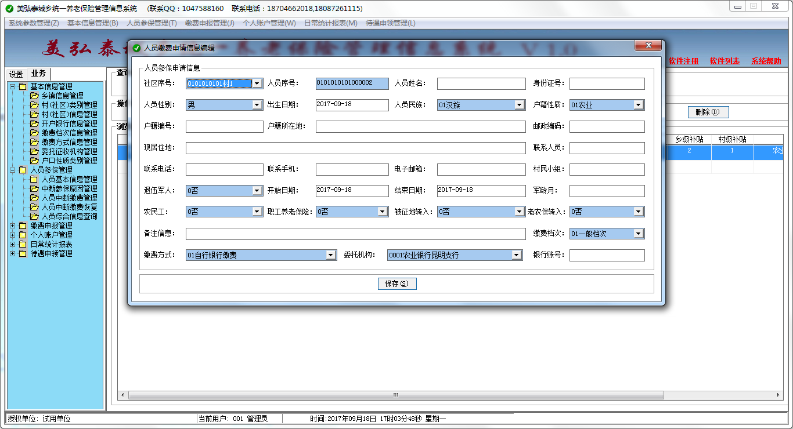Viewport: 793px width, 429px height.
Task: Click the folder icon of 日常统计报表 tree node
Action: click(23, 244)
